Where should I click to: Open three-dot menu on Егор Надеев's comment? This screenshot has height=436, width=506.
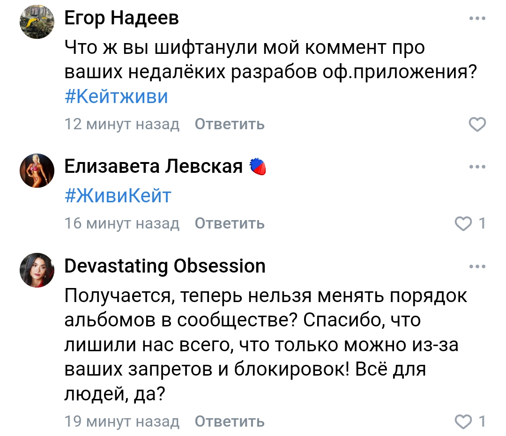coord(477,18)
